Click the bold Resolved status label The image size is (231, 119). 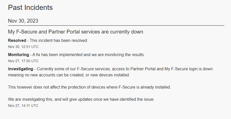(17, 40)
